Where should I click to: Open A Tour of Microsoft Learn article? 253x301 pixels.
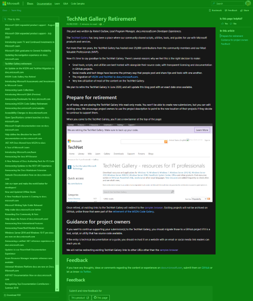(17, 147)
